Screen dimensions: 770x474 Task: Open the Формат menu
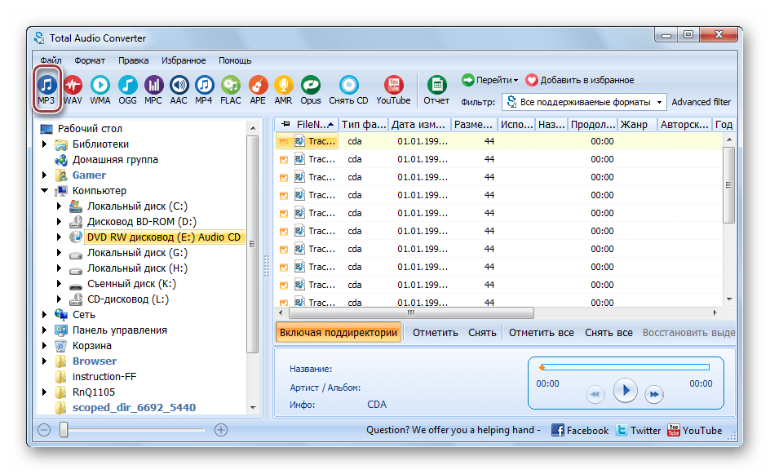coord(90,60)
